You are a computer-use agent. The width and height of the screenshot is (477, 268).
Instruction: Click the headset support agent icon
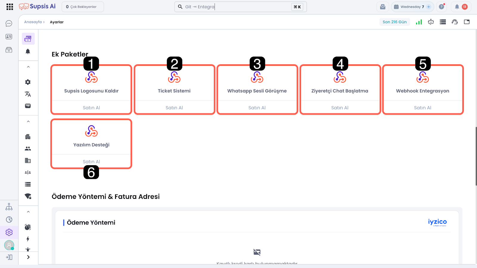[455, 22]
